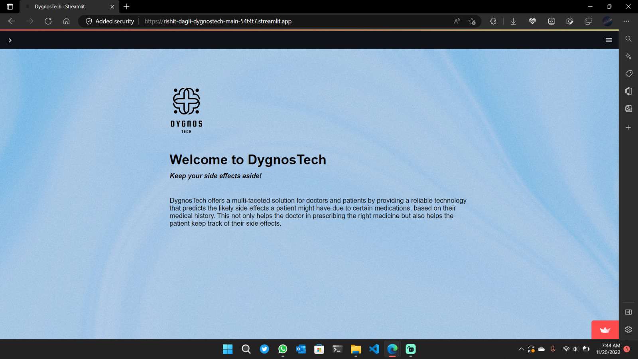
Task: Open the Extensions puzzle icon
Action: pos(493,21)
